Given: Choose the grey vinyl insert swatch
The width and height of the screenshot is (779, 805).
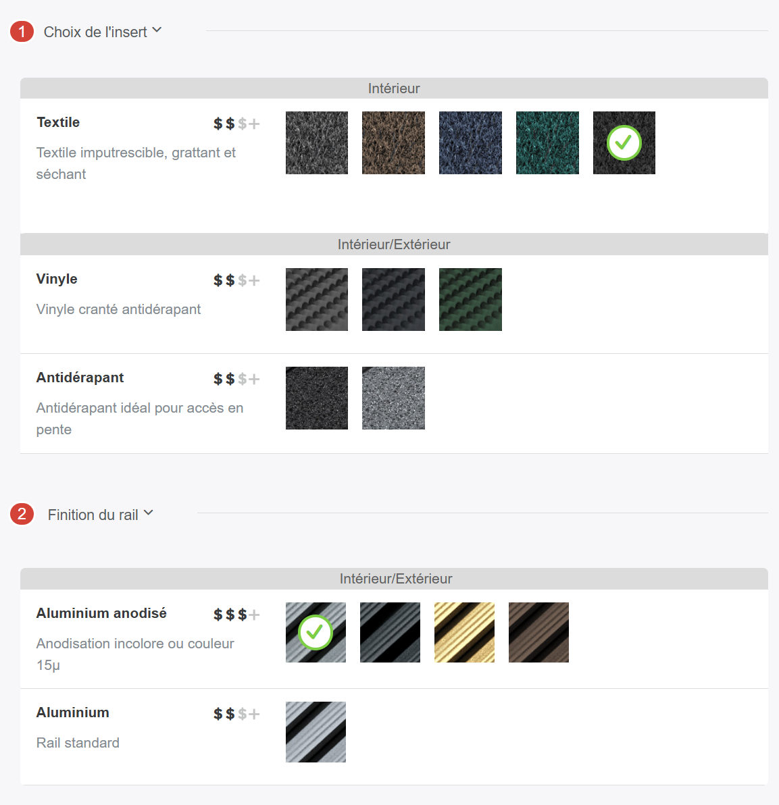Looking at the screenshot, I should 316,299.
